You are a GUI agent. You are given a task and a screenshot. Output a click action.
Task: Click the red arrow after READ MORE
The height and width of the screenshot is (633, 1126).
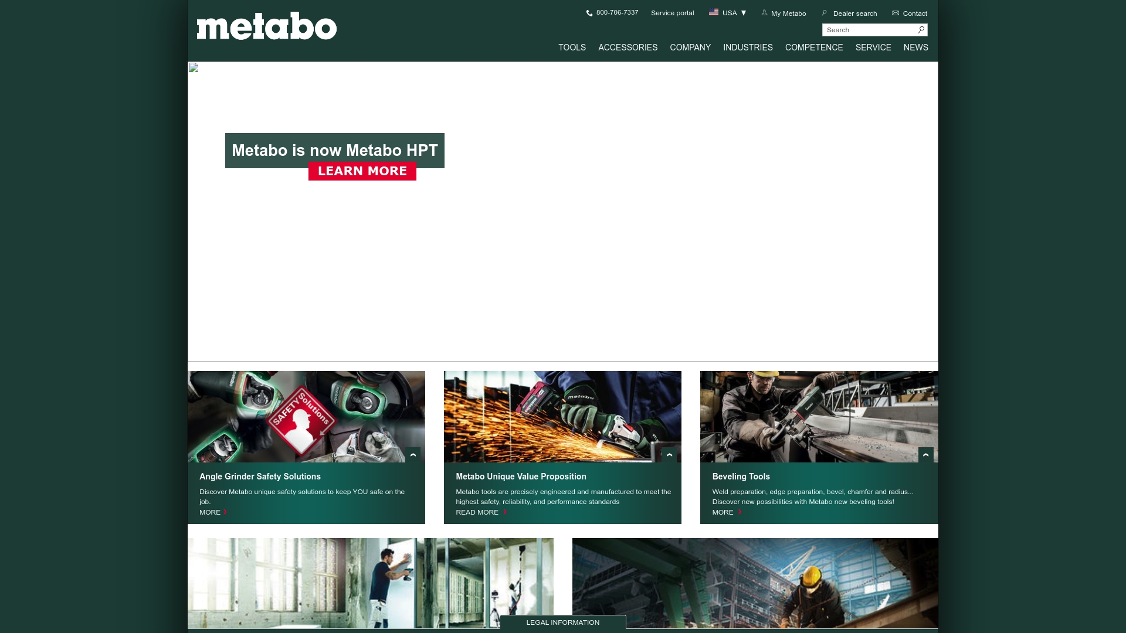(x=505, y=512)
